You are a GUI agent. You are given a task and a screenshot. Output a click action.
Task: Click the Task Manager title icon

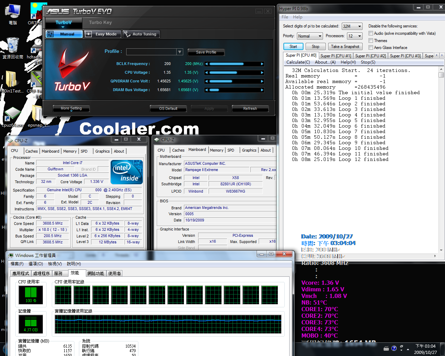(x=11, y=256)
